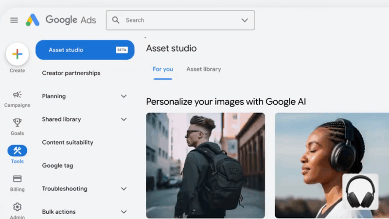This screenshot has width=389, height=219.
Task: Expand the search bar dropdown arrow
Action: click(x=245, y=20)
